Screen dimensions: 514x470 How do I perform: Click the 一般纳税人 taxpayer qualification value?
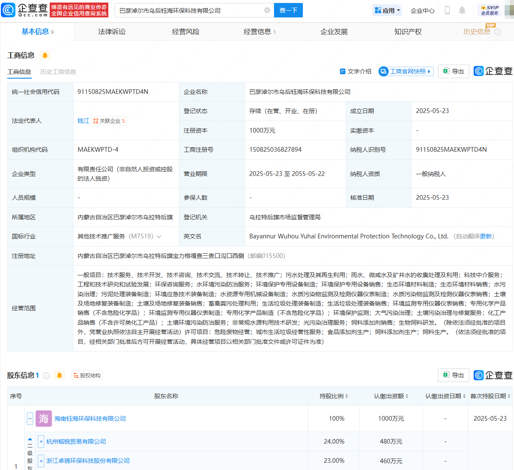[x=431, y=174]
